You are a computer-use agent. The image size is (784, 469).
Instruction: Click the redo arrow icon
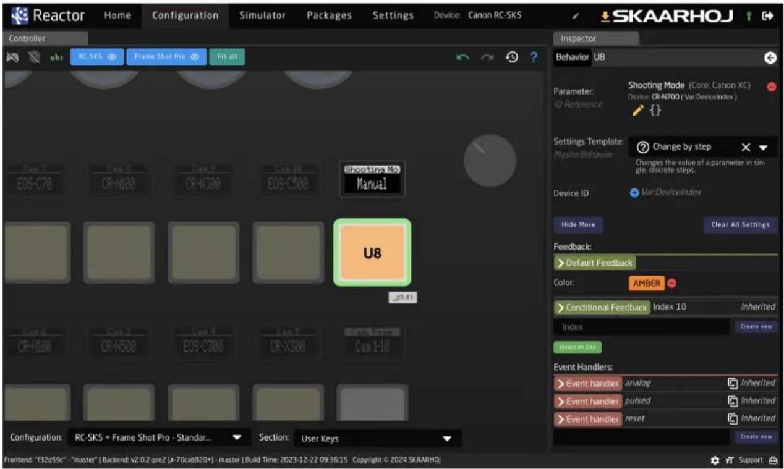(488, 57)
